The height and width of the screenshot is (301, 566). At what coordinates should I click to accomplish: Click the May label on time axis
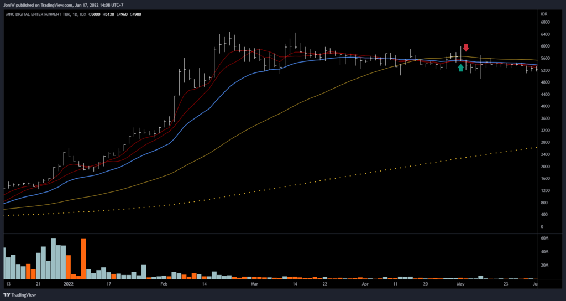pos(460,283)
